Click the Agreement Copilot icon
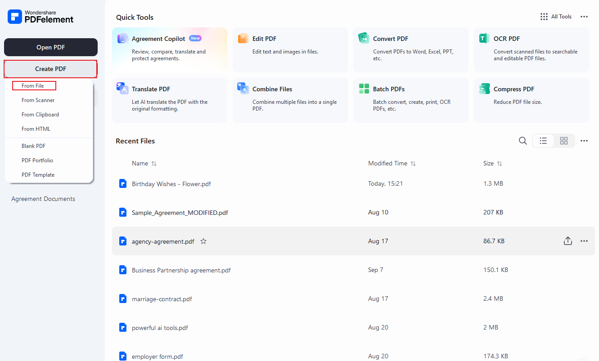This screenshot has height=361, width=599. [x=123, y=38]
